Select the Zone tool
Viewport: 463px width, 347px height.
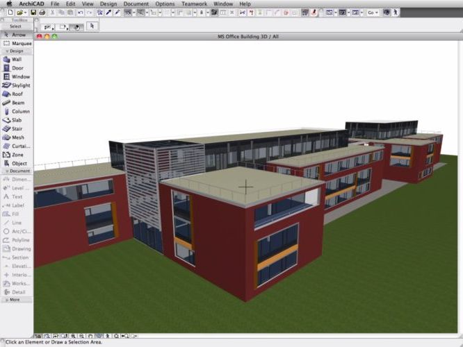pyautogui.click(x=17, y=155)
